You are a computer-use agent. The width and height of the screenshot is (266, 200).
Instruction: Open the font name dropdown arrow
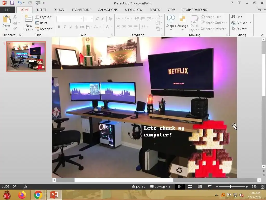pos(81,19)
